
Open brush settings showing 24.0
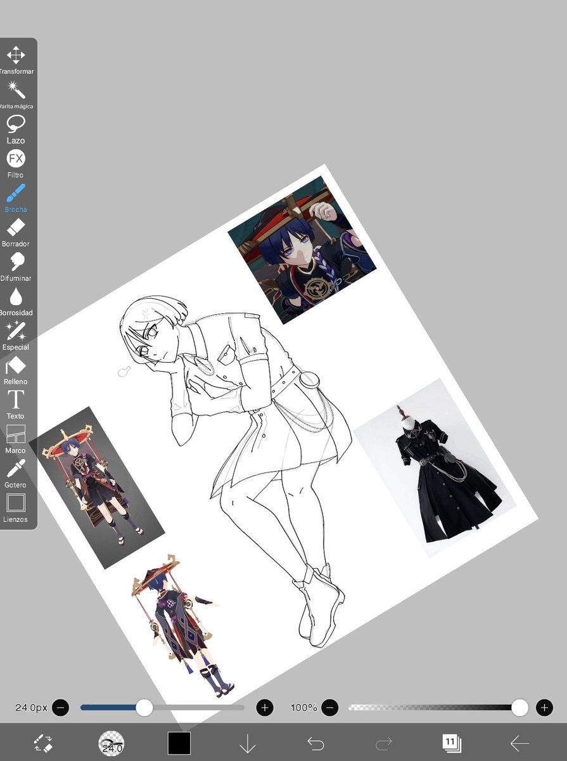[111, 743]
